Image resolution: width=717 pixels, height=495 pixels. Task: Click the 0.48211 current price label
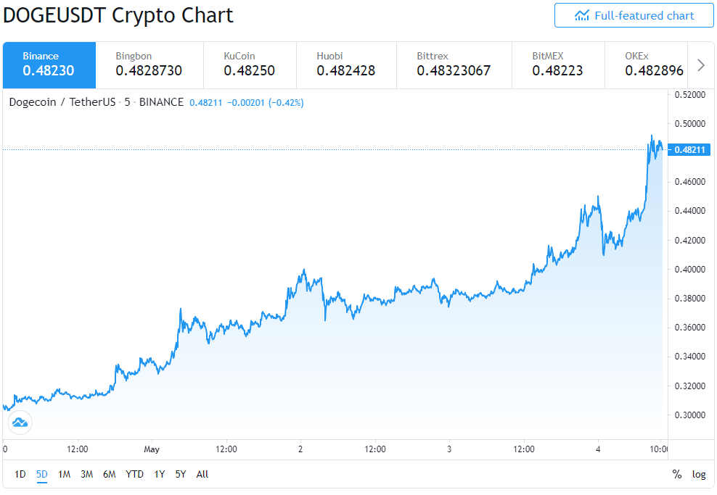pos(689,150)
